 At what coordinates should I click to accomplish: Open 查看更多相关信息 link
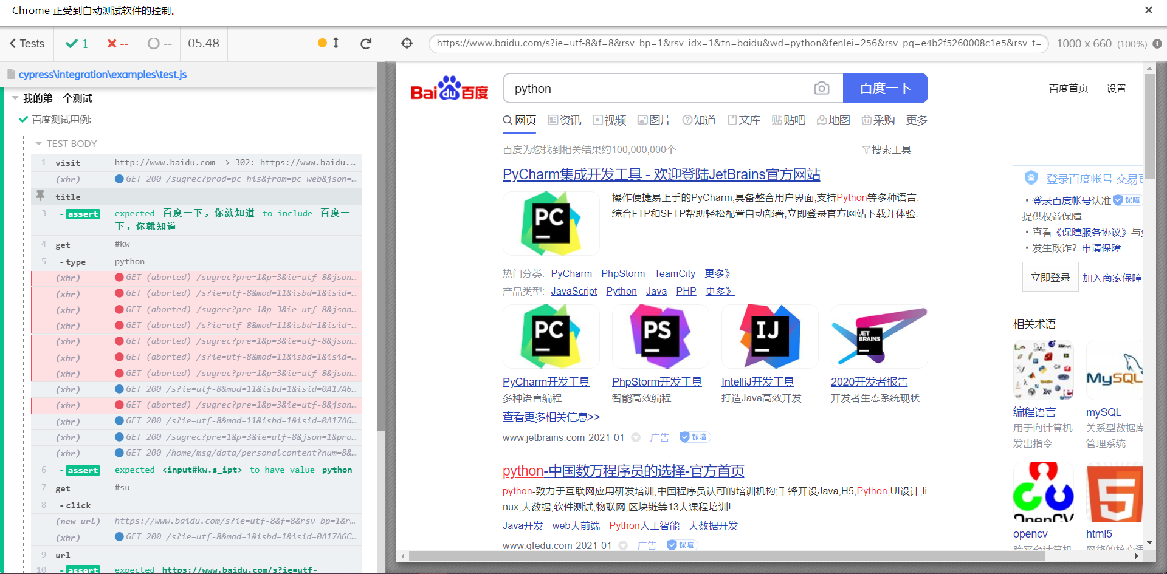551,417
